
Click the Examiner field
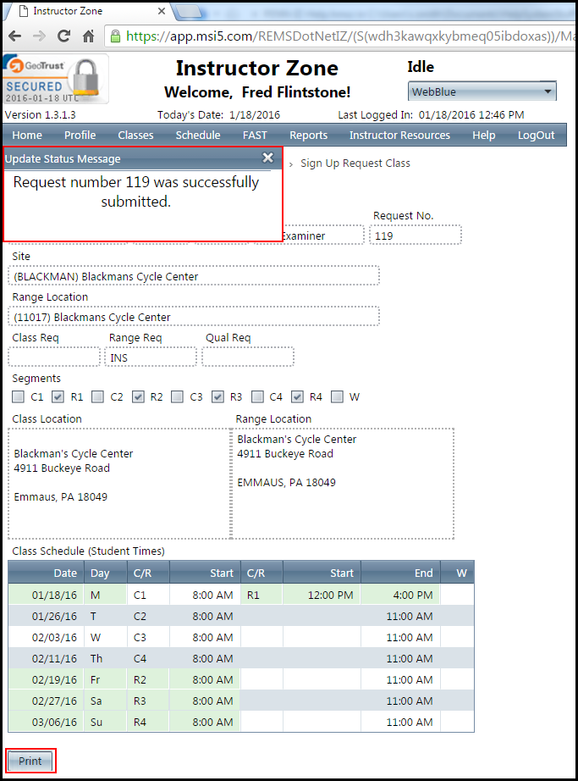[323, 235]
